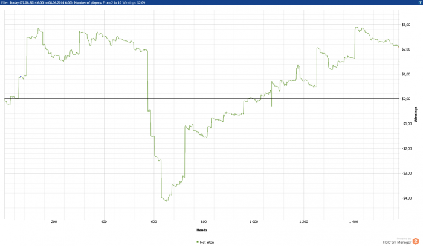This screenshot has width=423, height=246.
Task: Click the $0,00 y-axis label
Action: (406, 99)
